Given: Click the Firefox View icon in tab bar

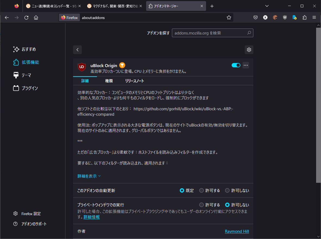Looking at the screenshot, I should pos(17,6).
